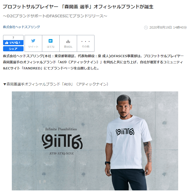Screen dimensions: 191x195
Task: Open the 株式会社ヘッドスプリング company link
Action: (22, 27)
